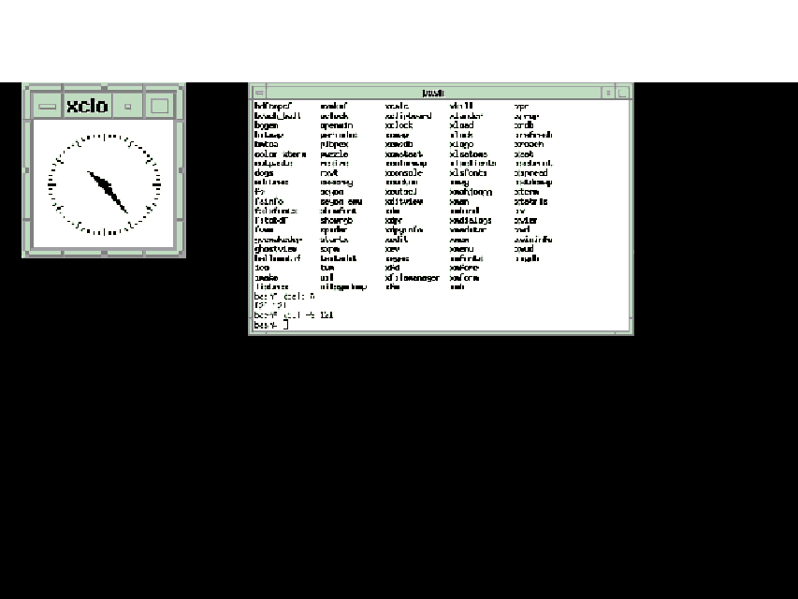Click the "puzzle" entry in terminal listing
Viewport: 798px width, 599px height.
click(x=333, y=154)
